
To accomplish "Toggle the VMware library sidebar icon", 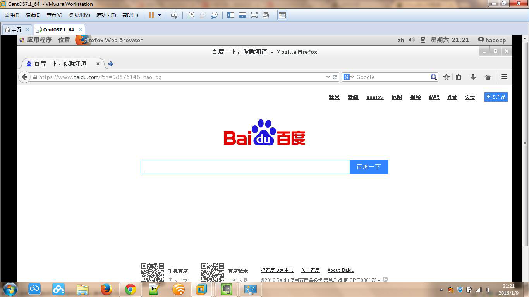I will tap(231, 15).
